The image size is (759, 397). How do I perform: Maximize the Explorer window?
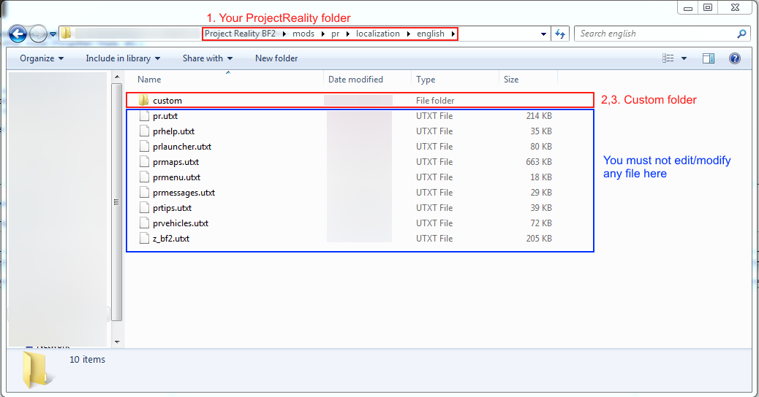[708, 8]
